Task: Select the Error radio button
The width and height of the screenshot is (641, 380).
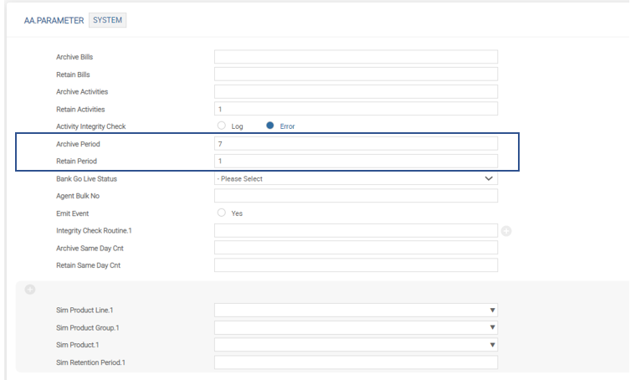Action: point(270,126)
